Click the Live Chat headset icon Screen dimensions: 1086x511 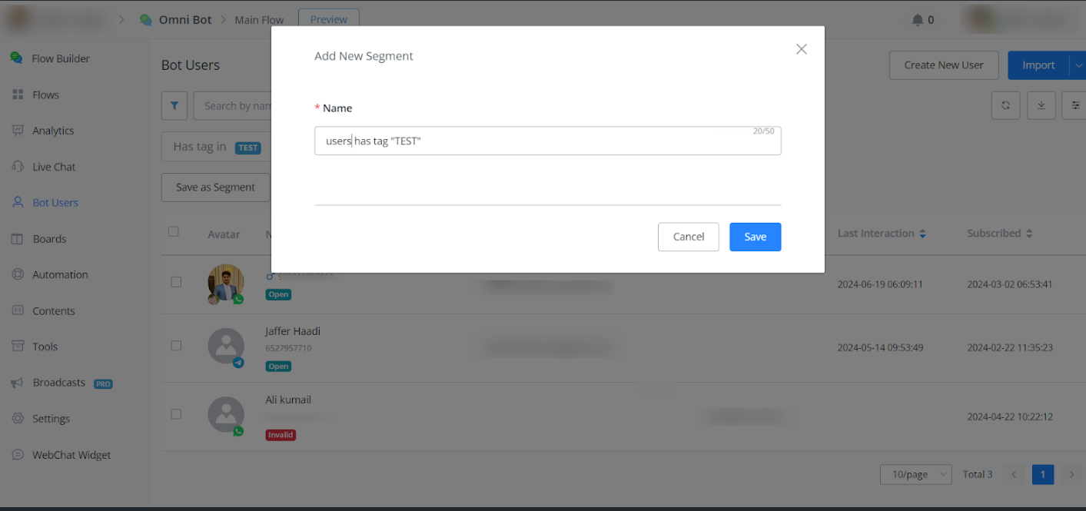coord(18,167)
